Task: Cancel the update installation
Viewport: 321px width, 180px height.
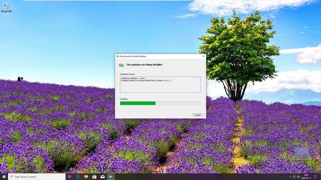Action: [x=198, y=115]
